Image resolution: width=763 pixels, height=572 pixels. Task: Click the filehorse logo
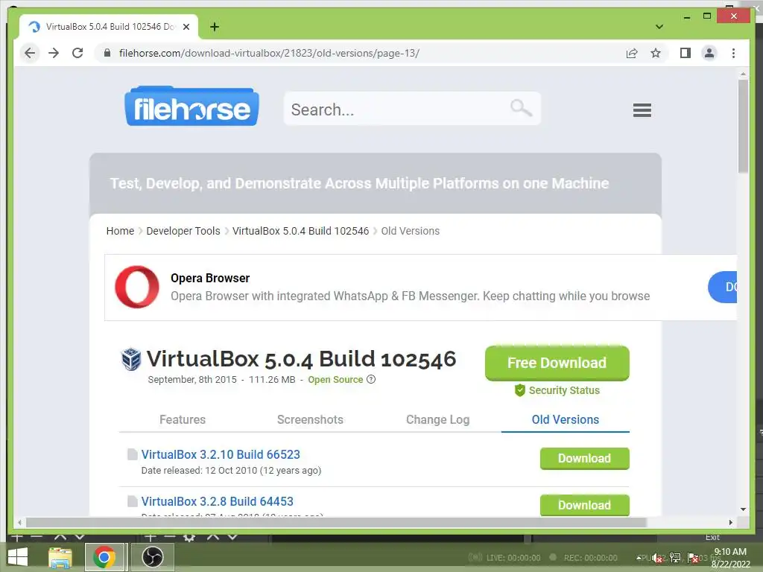click(191, 107)
